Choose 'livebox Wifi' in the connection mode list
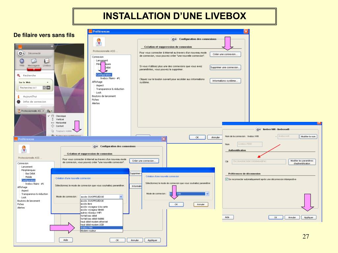Viewport: 338px width, 253px height. point(102,228)
